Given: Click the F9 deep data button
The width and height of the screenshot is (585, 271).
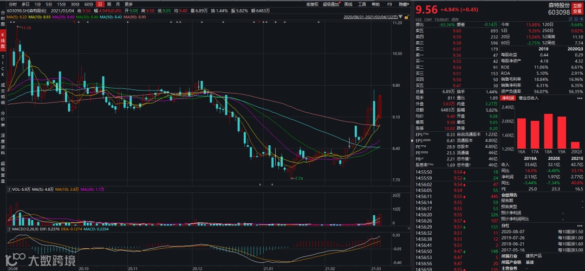Looking at the screenshot, I should coord(389,4).
